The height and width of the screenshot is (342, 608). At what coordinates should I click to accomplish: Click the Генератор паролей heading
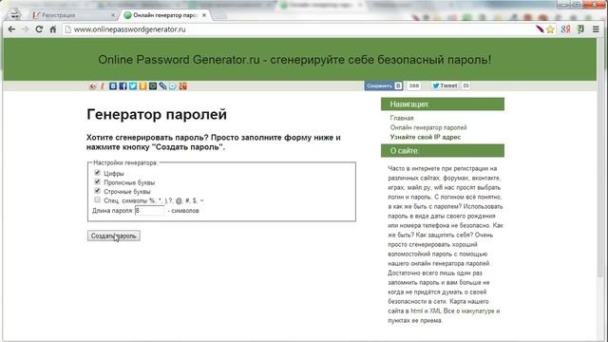[157, 114]
